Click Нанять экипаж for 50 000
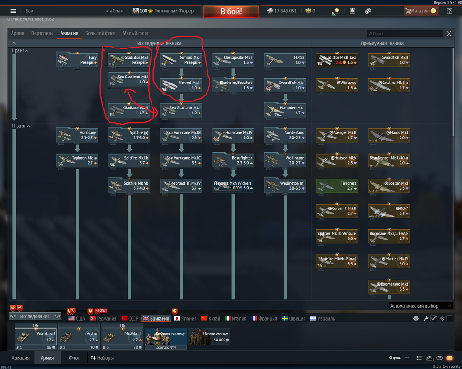This screenshot has height=369, width=462. point(209,337)
